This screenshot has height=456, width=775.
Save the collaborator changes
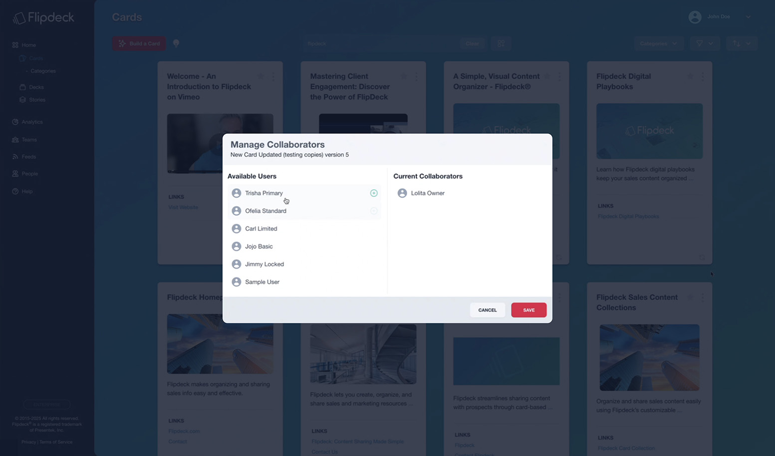(x=528, y=310)
